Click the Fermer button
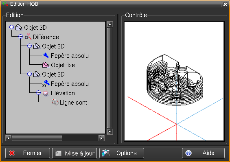 pyautogui.click(x=28, y=153)
